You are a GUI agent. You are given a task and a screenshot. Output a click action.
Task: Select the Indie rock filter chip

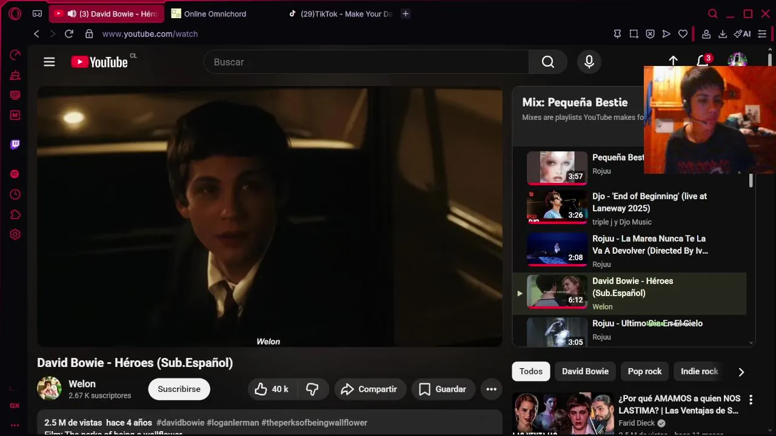[x=699, y=371]
